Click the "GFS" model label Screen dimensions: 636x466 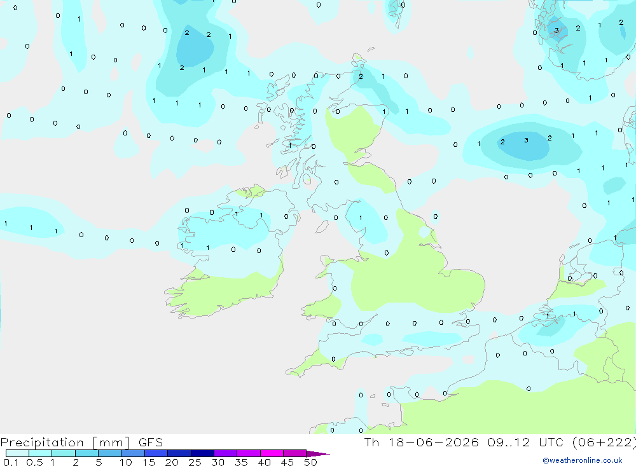click(x=151, y=442)
